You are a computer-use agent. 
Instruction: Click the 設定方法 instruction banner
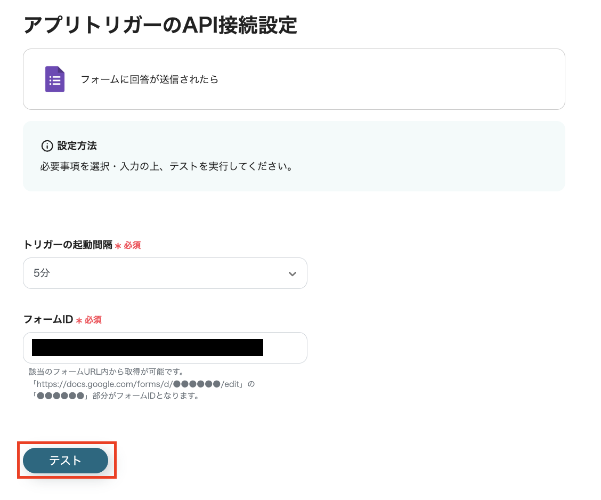[294, 156]
